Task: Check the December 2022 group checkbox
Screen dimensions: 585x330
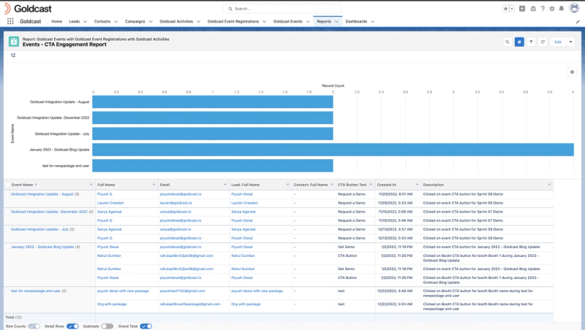Action: pyautogui.click(x=7, y=212)
